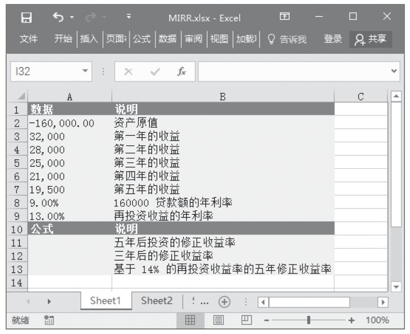Image resolution: width=410 pixels, height=334 pixels.
Task: Click the Undo arrow icon
Action: 57,18
